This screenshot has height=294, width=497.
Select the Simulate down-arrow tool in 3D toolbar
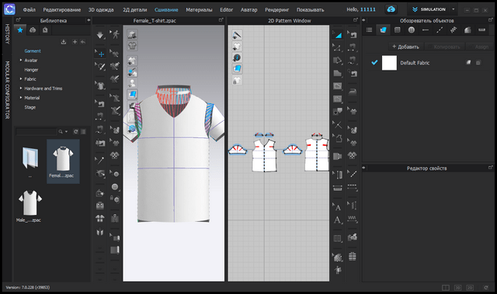click(100, 35)
